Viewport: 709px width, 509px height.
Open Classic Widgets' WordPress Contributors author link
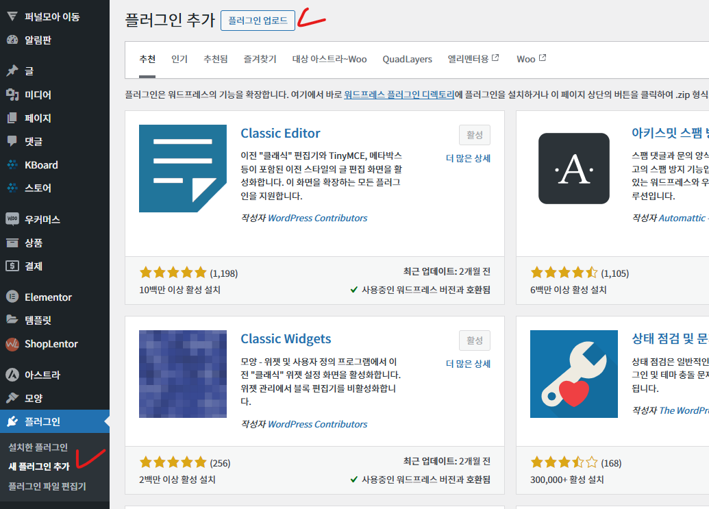coord(317,424)
